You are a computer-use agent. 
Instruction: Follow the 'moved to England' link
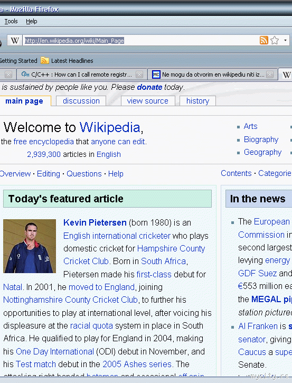[x=101, y=287]
